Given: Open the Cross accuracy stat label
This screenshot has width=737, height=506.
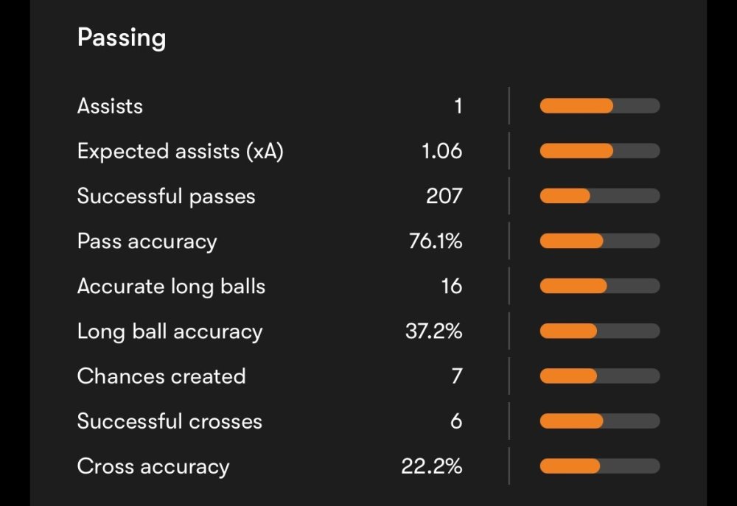Looking at the screenshot, I should 153,467.
